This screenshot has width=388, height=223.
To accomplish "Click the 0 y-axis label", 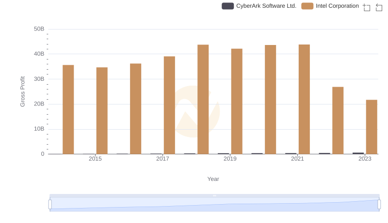I will tap(43, 154).
